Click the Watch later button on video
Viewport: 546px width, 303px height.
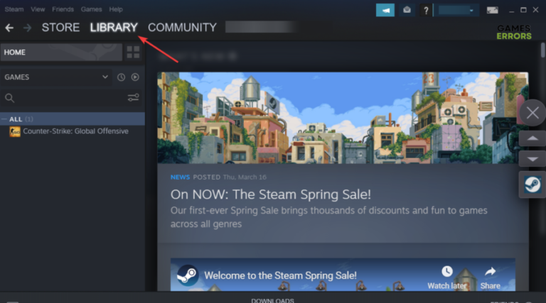(x=447, y=278)
